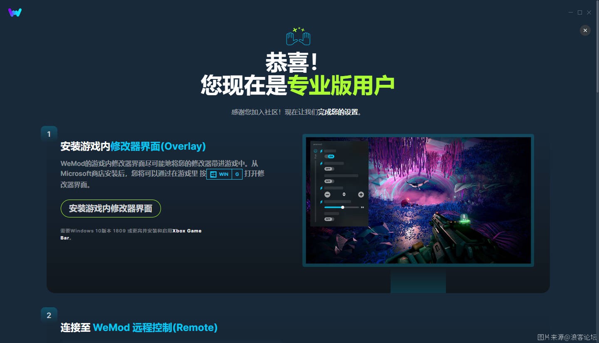Click the 恭喜！ heading
Viewport: 599px width, 343px height.
click(292, 63)
